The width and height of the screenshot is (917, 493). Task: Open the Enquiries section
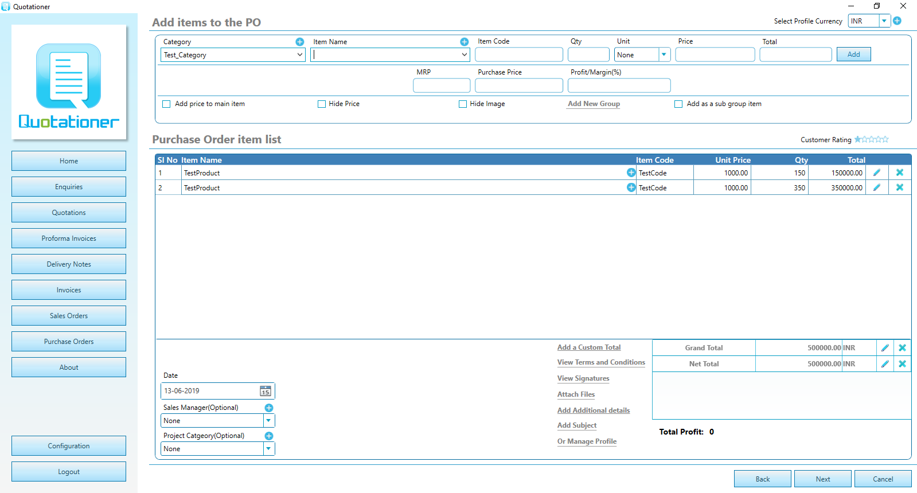pyautogui.click(x=69, y=187)
